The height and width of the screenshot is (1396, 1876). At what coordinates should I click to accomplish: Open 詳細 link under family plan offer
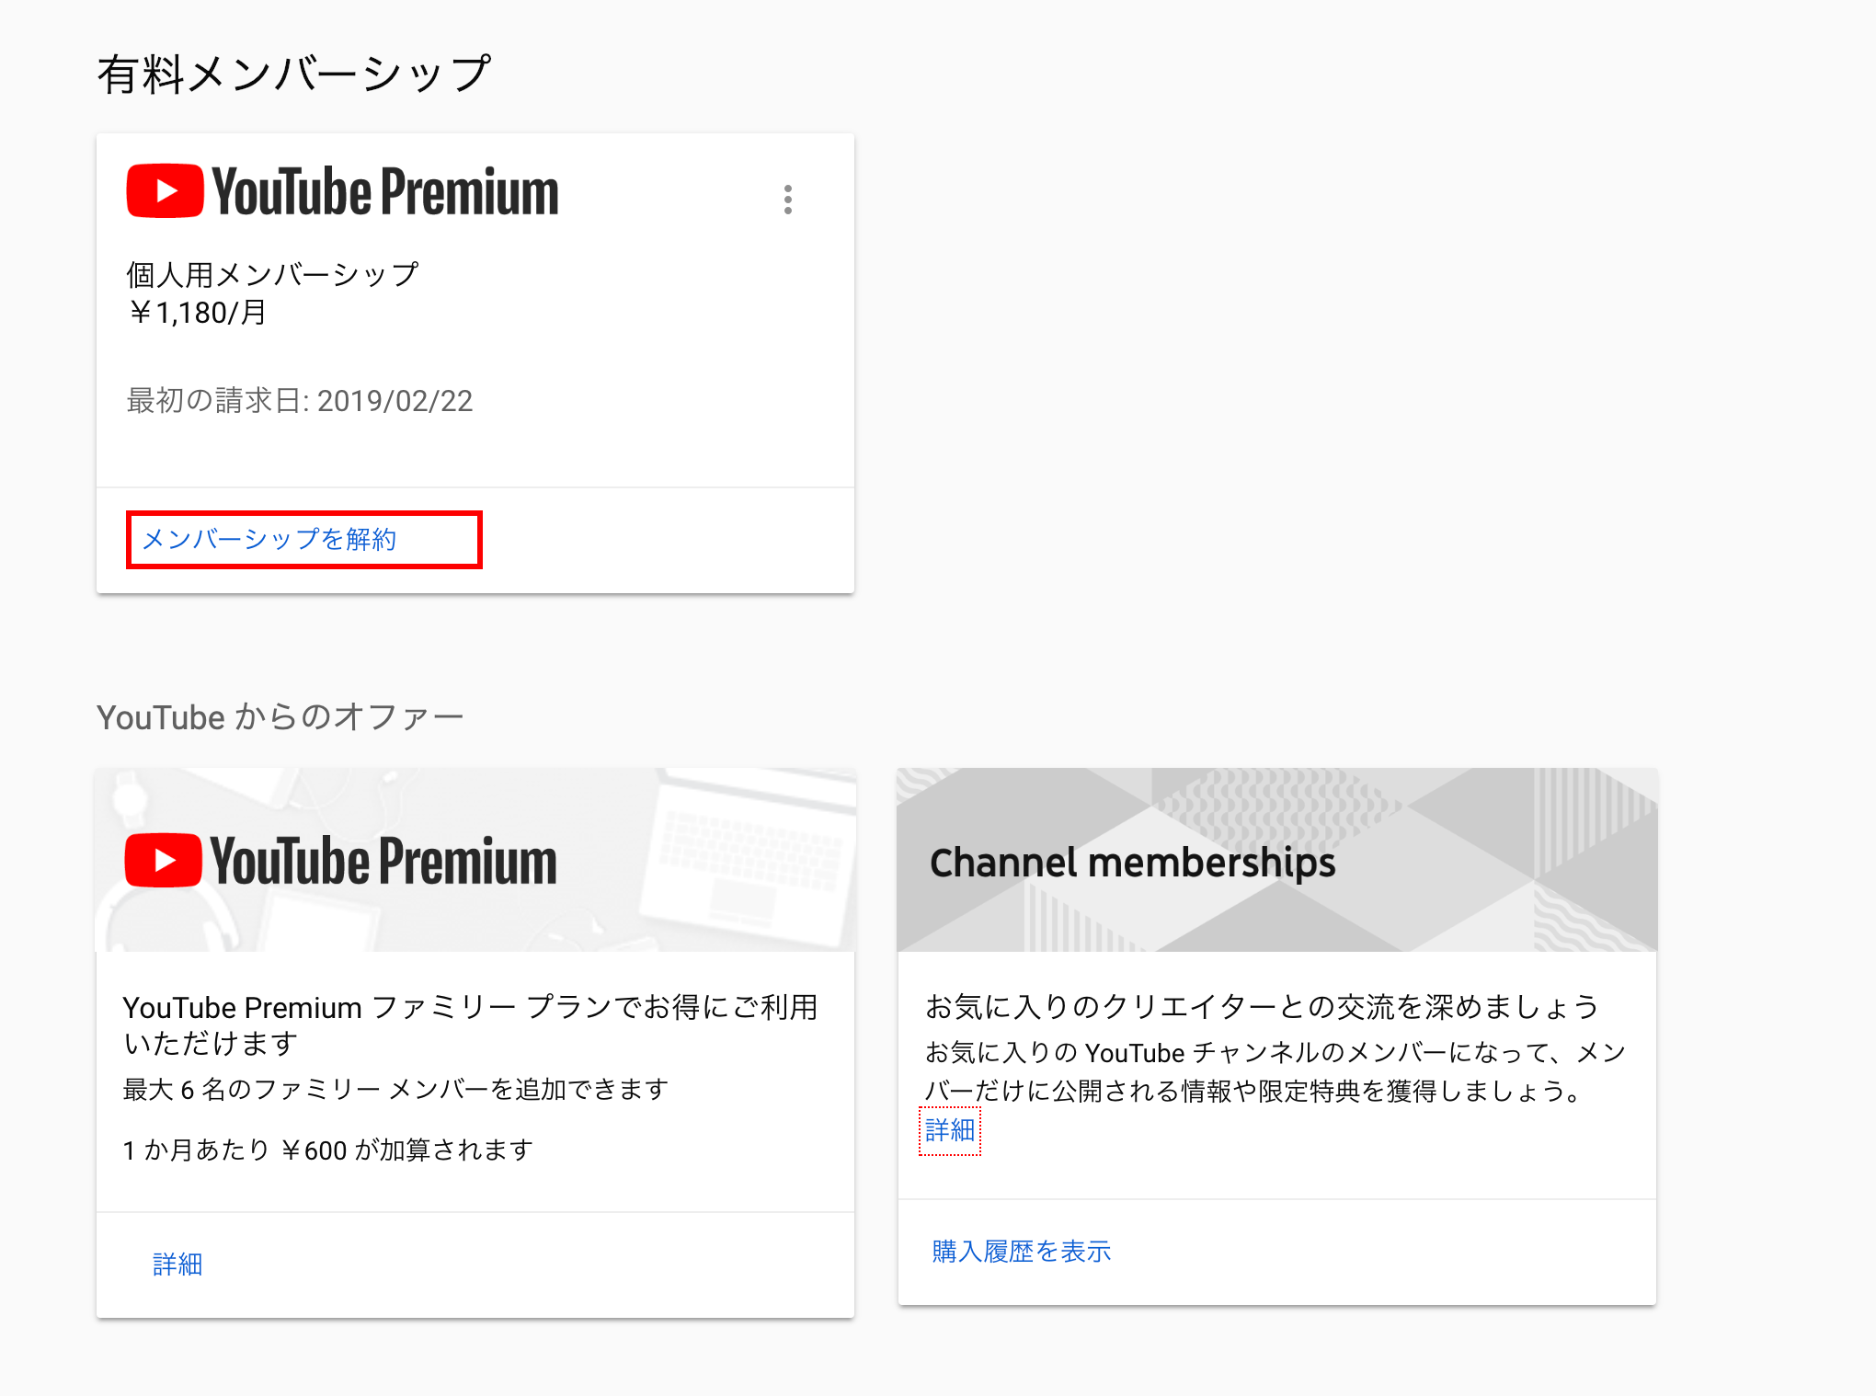pos(177,1264)
